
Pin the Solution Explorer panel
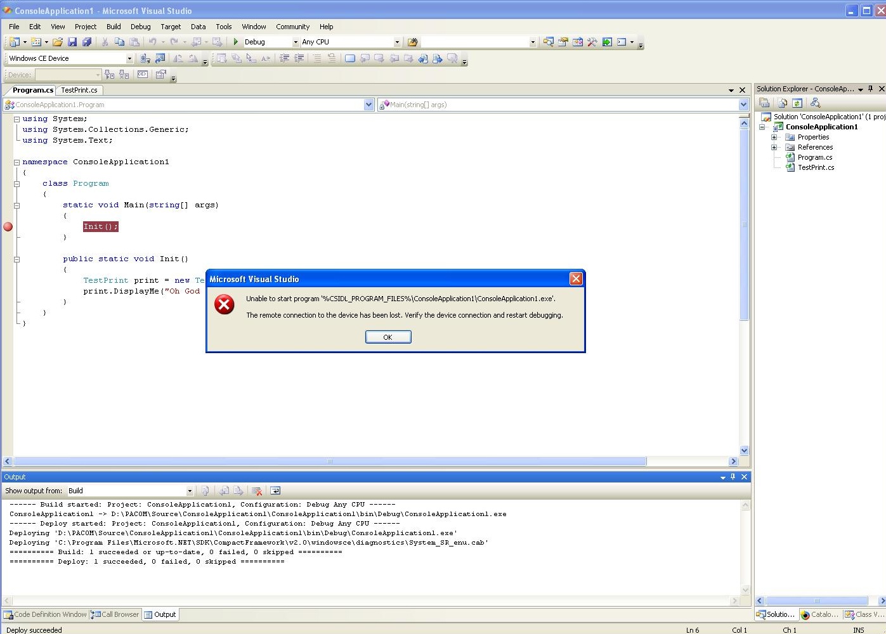pos(871,89)
